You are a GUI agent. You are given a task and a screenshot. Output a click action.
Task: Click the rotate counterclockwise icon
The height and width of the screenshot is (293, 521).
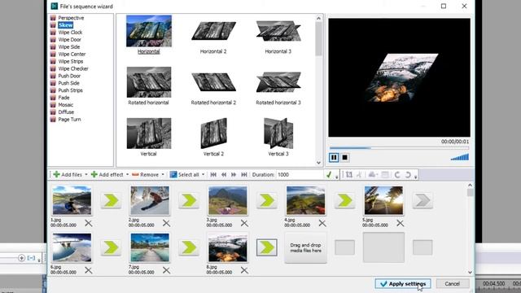[x=397, y=175]
